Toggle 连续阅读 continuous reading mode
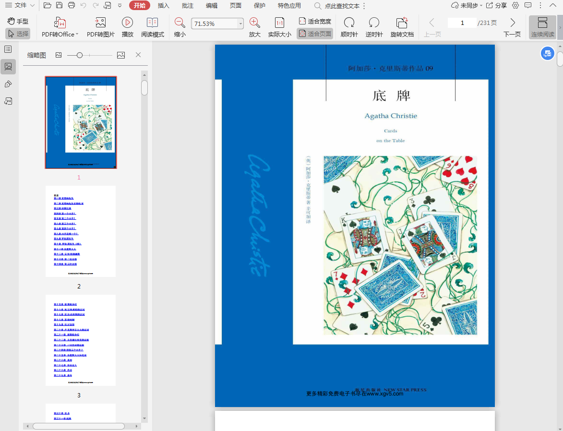Image resolution: width=563 pixels, height=431 pixels. [542, 23]
